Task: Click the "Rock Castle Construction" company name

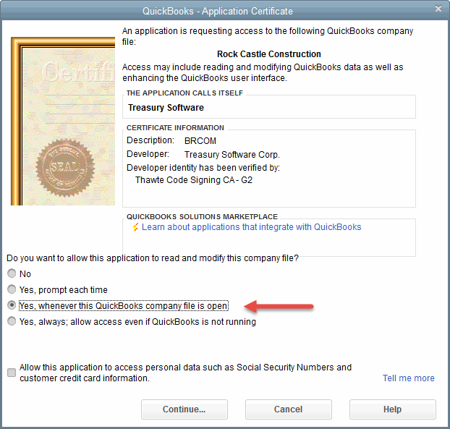Action: point(269,54)
